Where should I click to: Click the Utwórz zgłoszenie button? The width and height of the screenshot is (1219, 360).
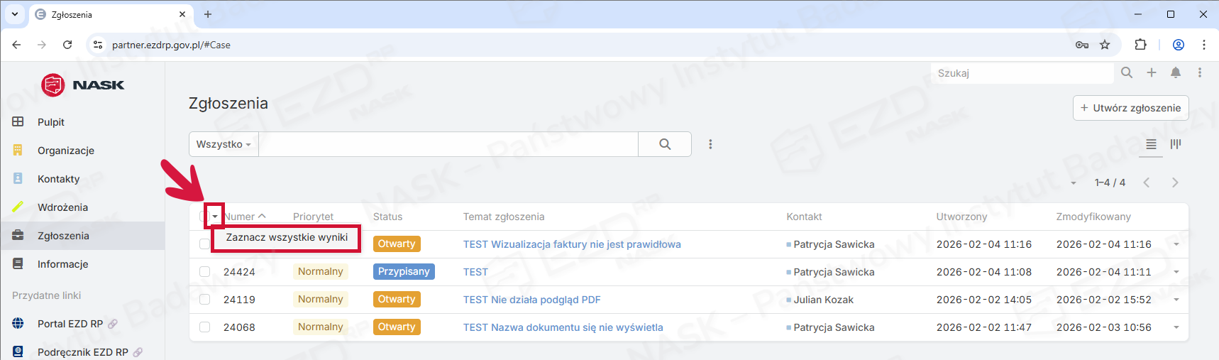[x=1130, y=108]
